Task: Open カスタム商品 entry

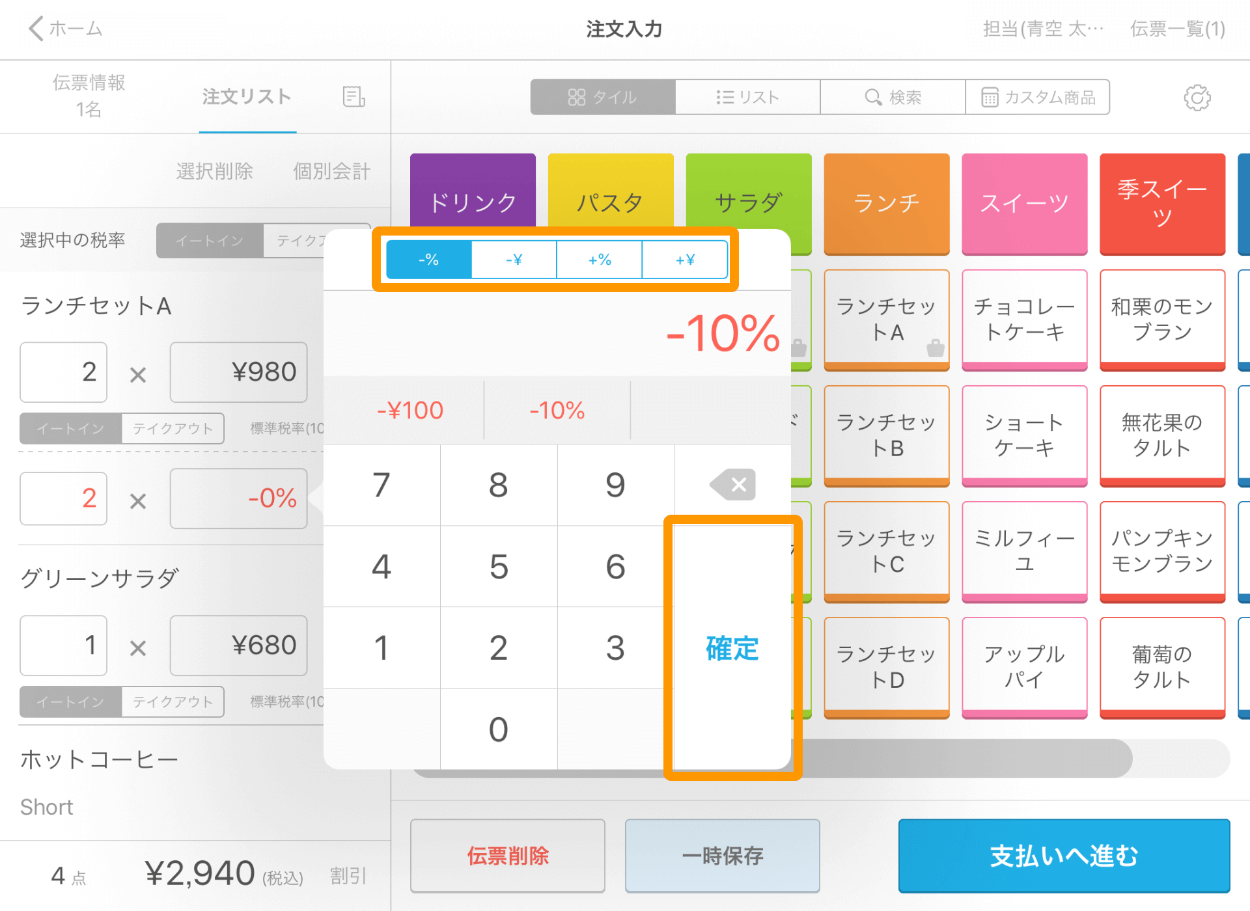Action: pyautogui.click(x=1038, y=98)
